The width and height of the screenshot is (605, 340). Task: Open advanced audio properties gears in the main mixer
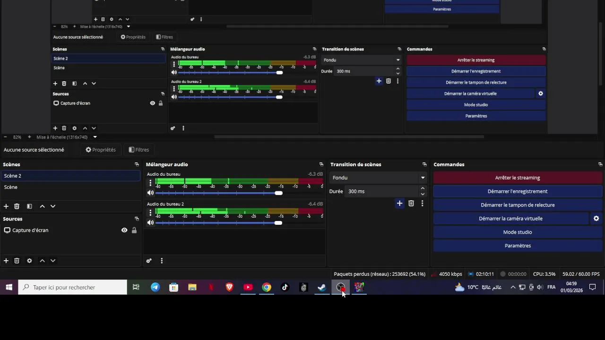point(149,261)
